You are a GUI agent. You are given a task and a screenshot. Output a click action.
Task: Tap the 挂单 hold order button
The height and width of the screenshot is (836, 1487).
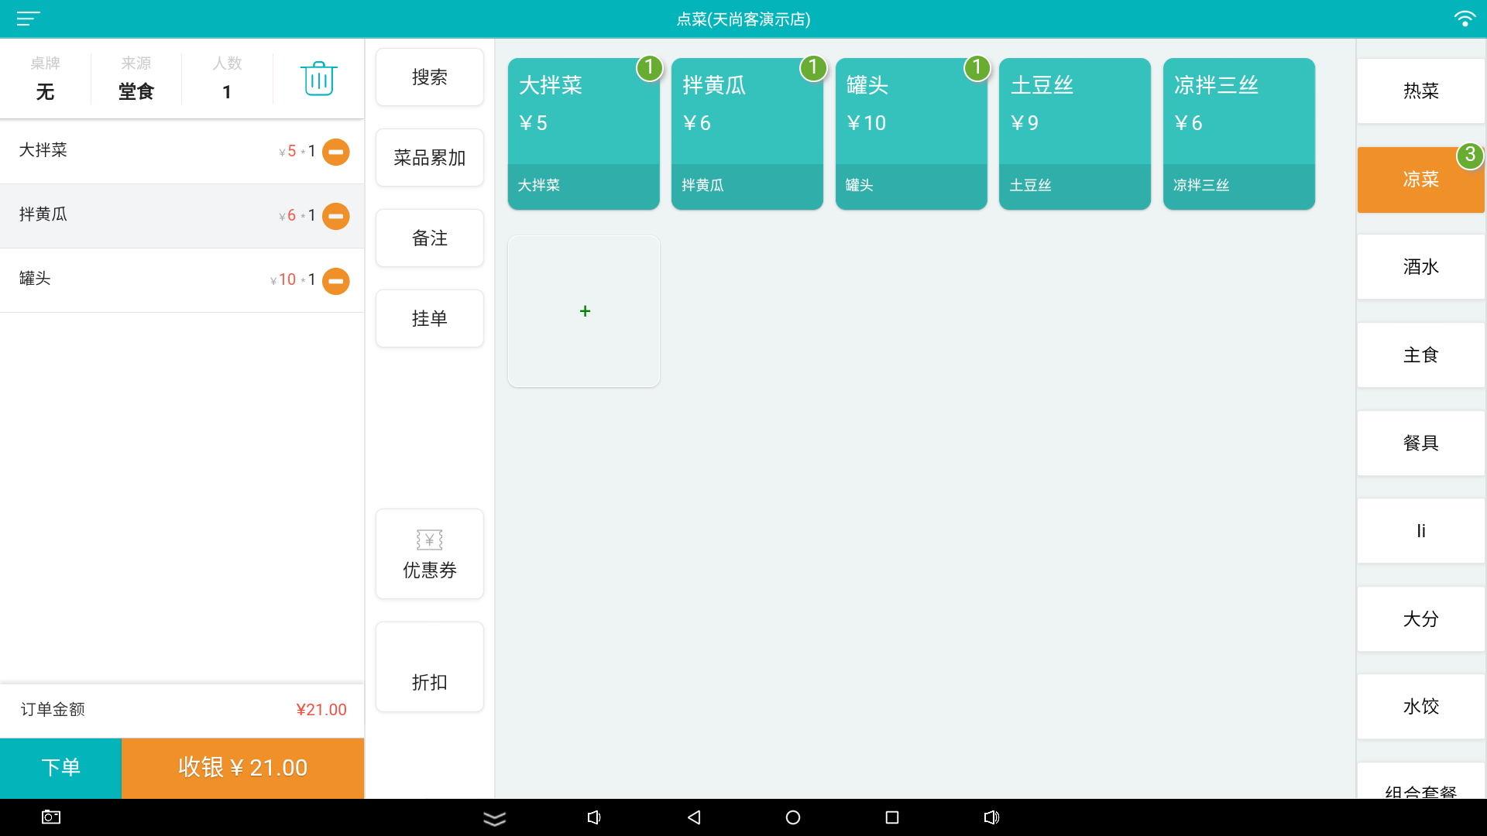pyautogui.click(x=430, y=319)
